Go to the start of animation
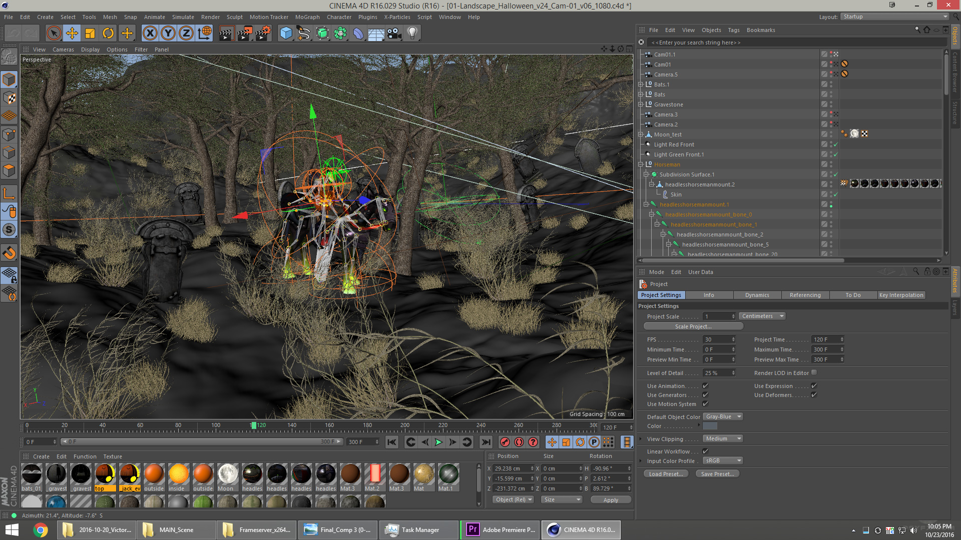 [392, 442]
